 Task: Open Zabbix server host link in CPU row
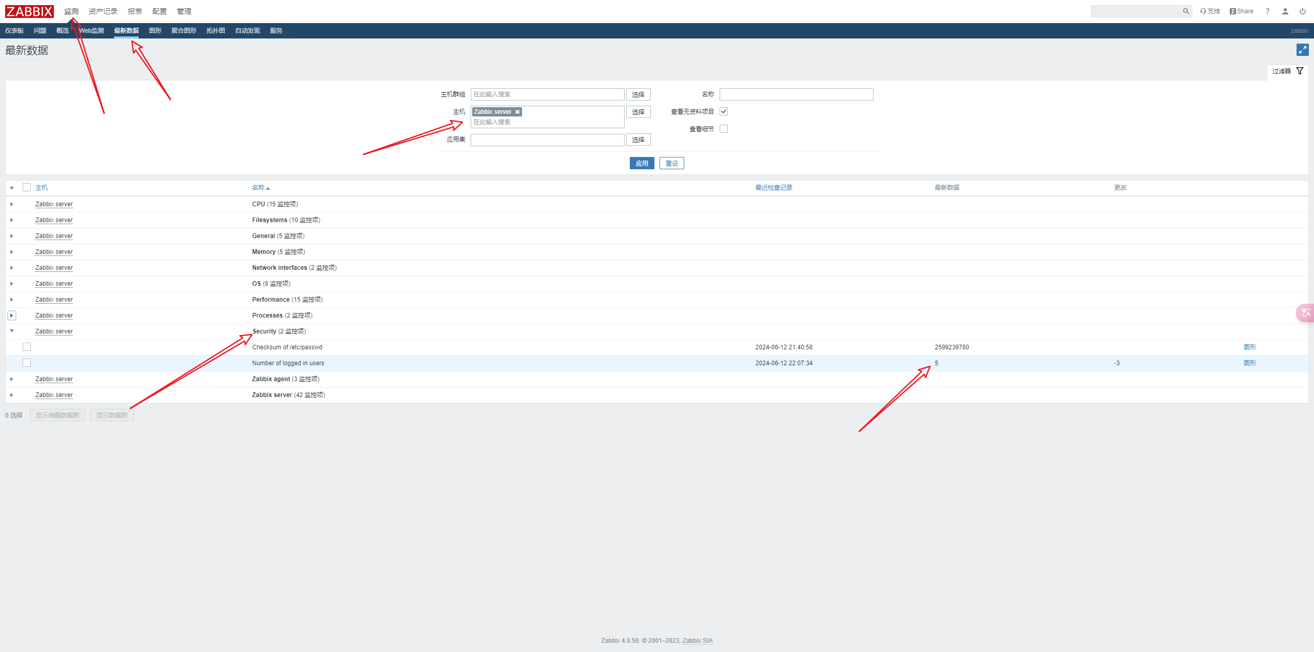(54, 204)
